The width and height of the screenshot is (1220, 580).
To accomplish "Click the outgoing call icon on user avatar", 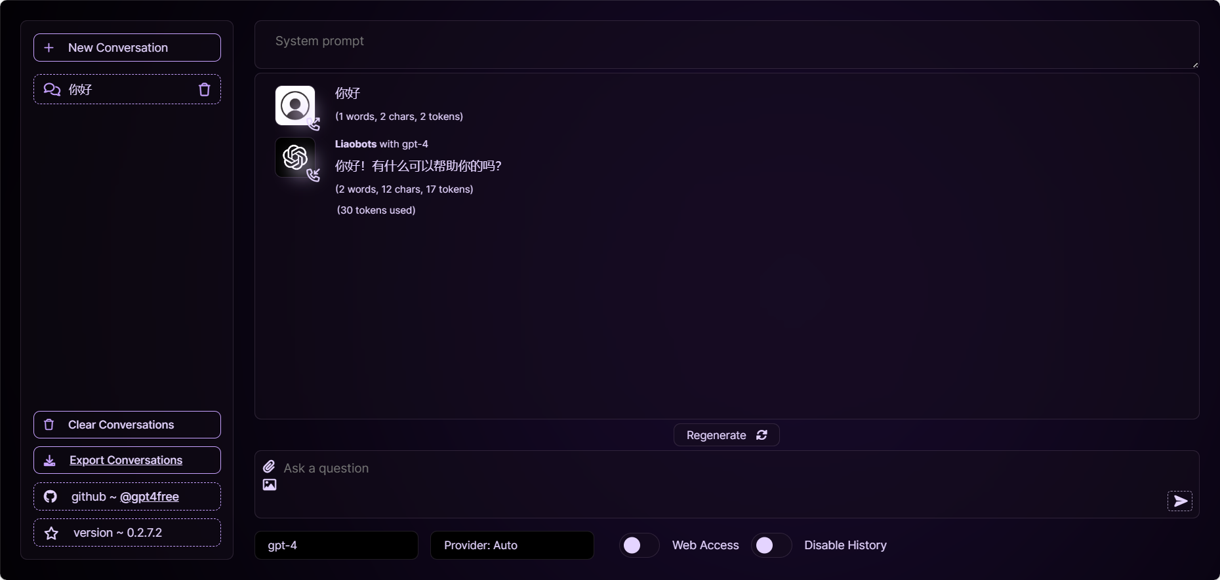I will [314, 123].
